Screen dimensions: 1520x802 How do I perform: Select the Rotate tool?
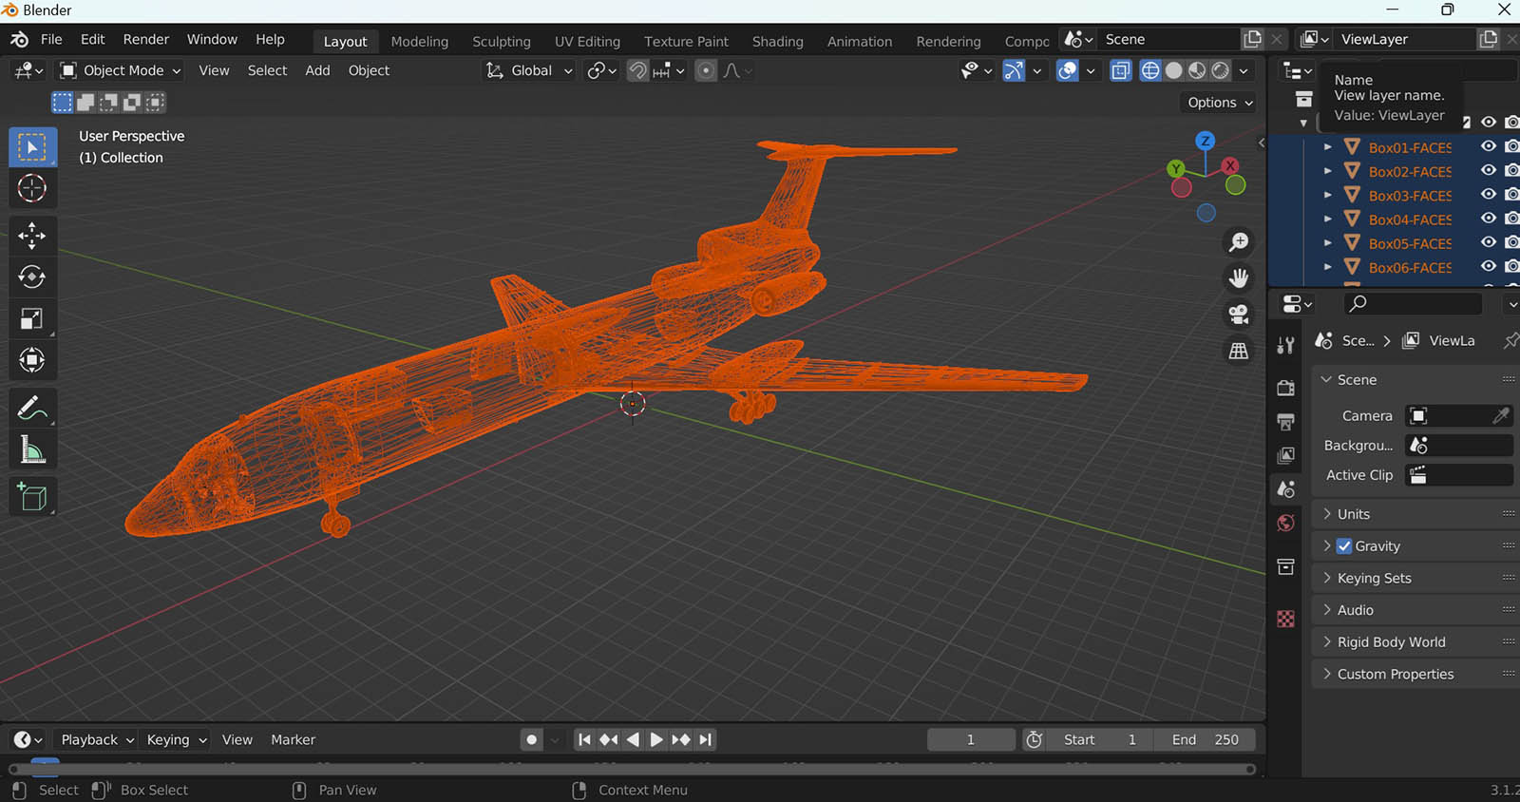coord(32,277)
